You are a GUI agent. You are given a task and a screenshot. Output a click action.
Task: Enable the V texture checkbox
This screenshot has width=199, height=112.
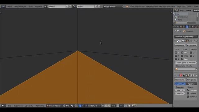(x=191, y=56)
